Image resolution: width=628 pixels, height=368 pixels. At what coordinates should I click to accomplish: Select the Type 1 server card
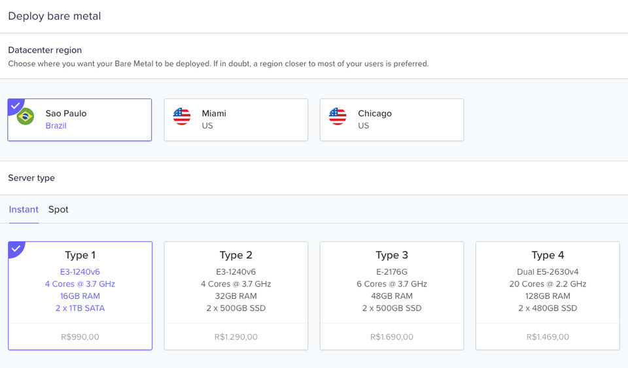(x=80, y=296)
